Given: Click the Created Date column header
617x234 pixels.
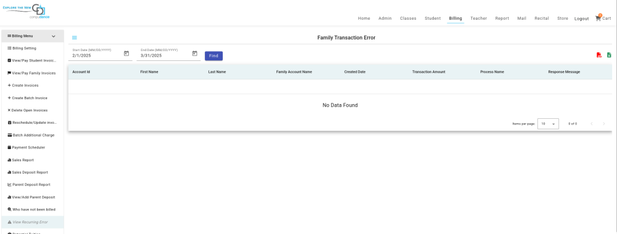Looking at the screenshot, I should point(355,72).
